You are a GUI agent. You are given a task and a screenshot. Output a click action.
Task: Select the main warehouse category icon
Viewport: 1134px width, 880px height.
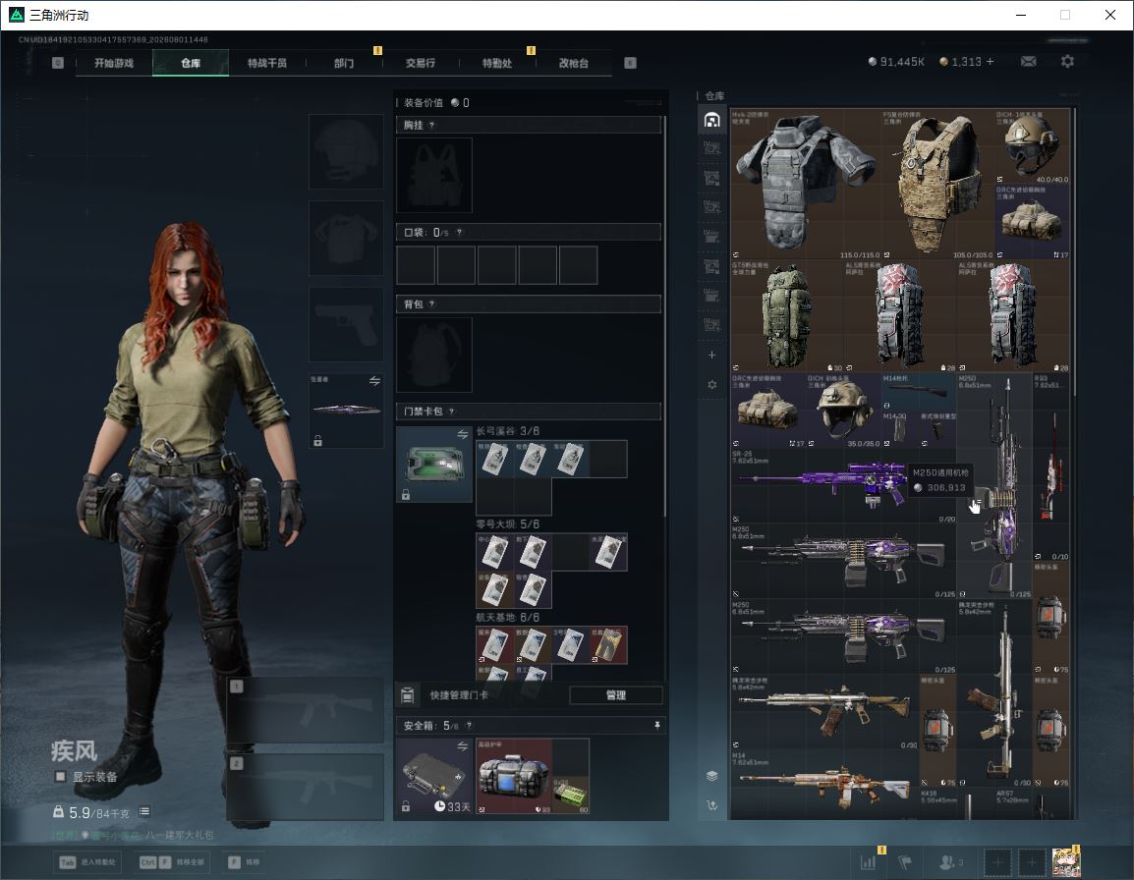[x=711, y=120]
